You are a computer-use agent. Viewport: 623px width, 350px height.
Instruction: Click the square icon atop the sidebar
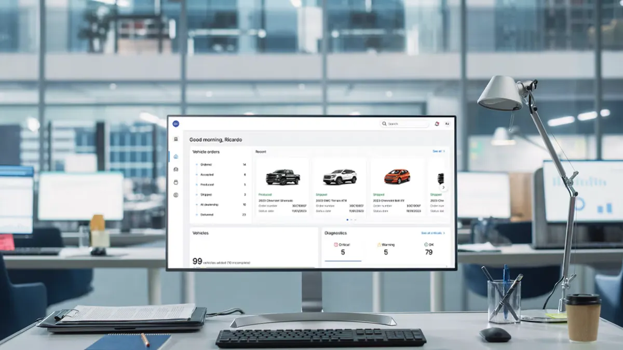tap(176, 139)
